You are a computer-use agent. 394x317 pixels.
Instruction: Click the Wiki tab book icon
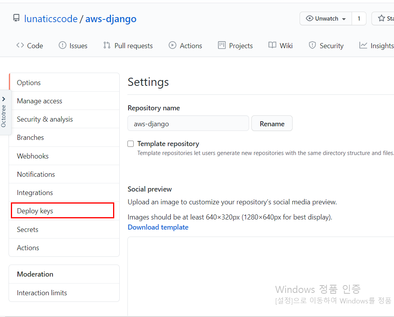272,45
